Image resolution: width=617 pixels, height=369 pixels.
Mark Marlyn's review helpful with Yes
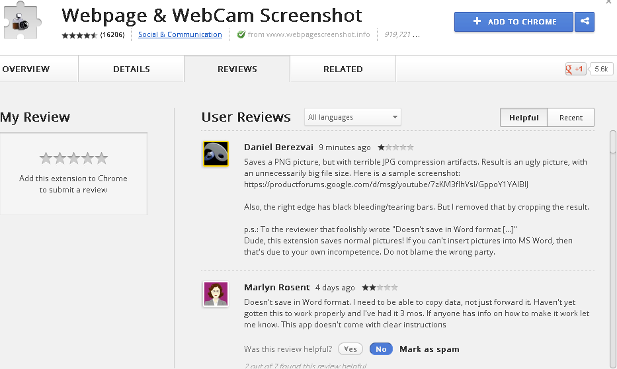pos(350,349)
